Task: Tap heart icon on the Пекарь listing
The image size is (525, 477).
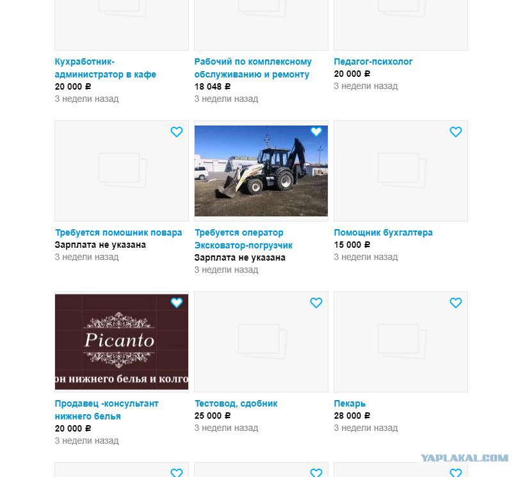Action: tap(456, 303)
